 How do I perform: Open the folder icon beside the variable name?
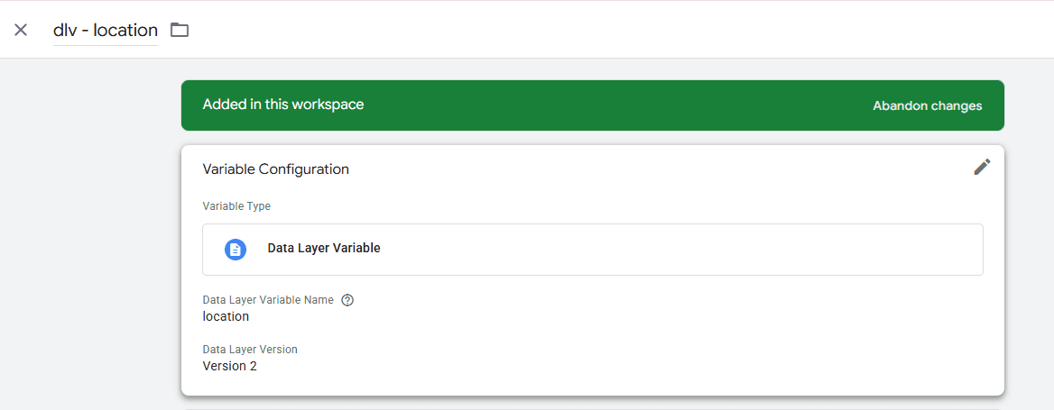pyautogui.click(x=180, y=31)
